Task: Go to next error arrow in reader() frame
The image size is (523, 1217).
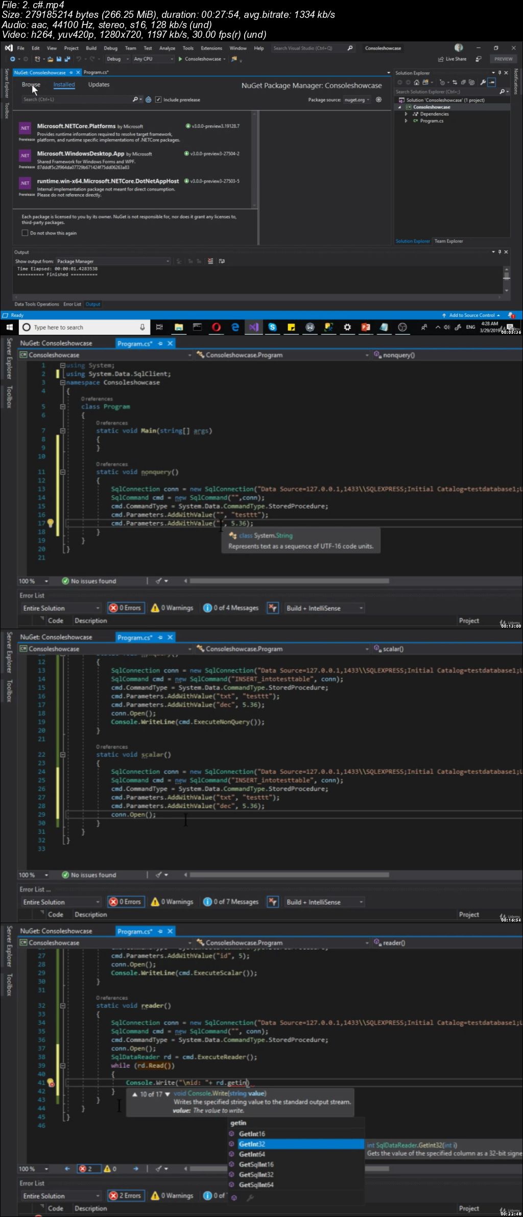Action: (x=135, y=1168)
